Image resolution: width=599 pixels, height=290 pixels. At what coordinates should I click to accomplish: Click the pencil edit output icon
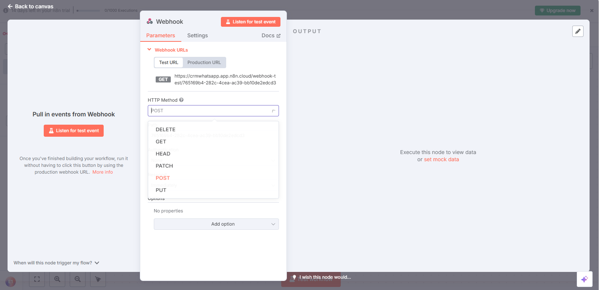tap(578, 31)
